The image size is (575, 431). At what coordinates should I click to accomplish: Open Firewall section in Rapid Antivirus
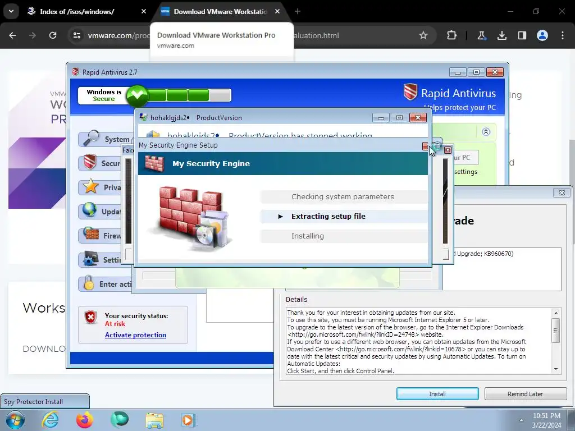[x=100, y=235]
